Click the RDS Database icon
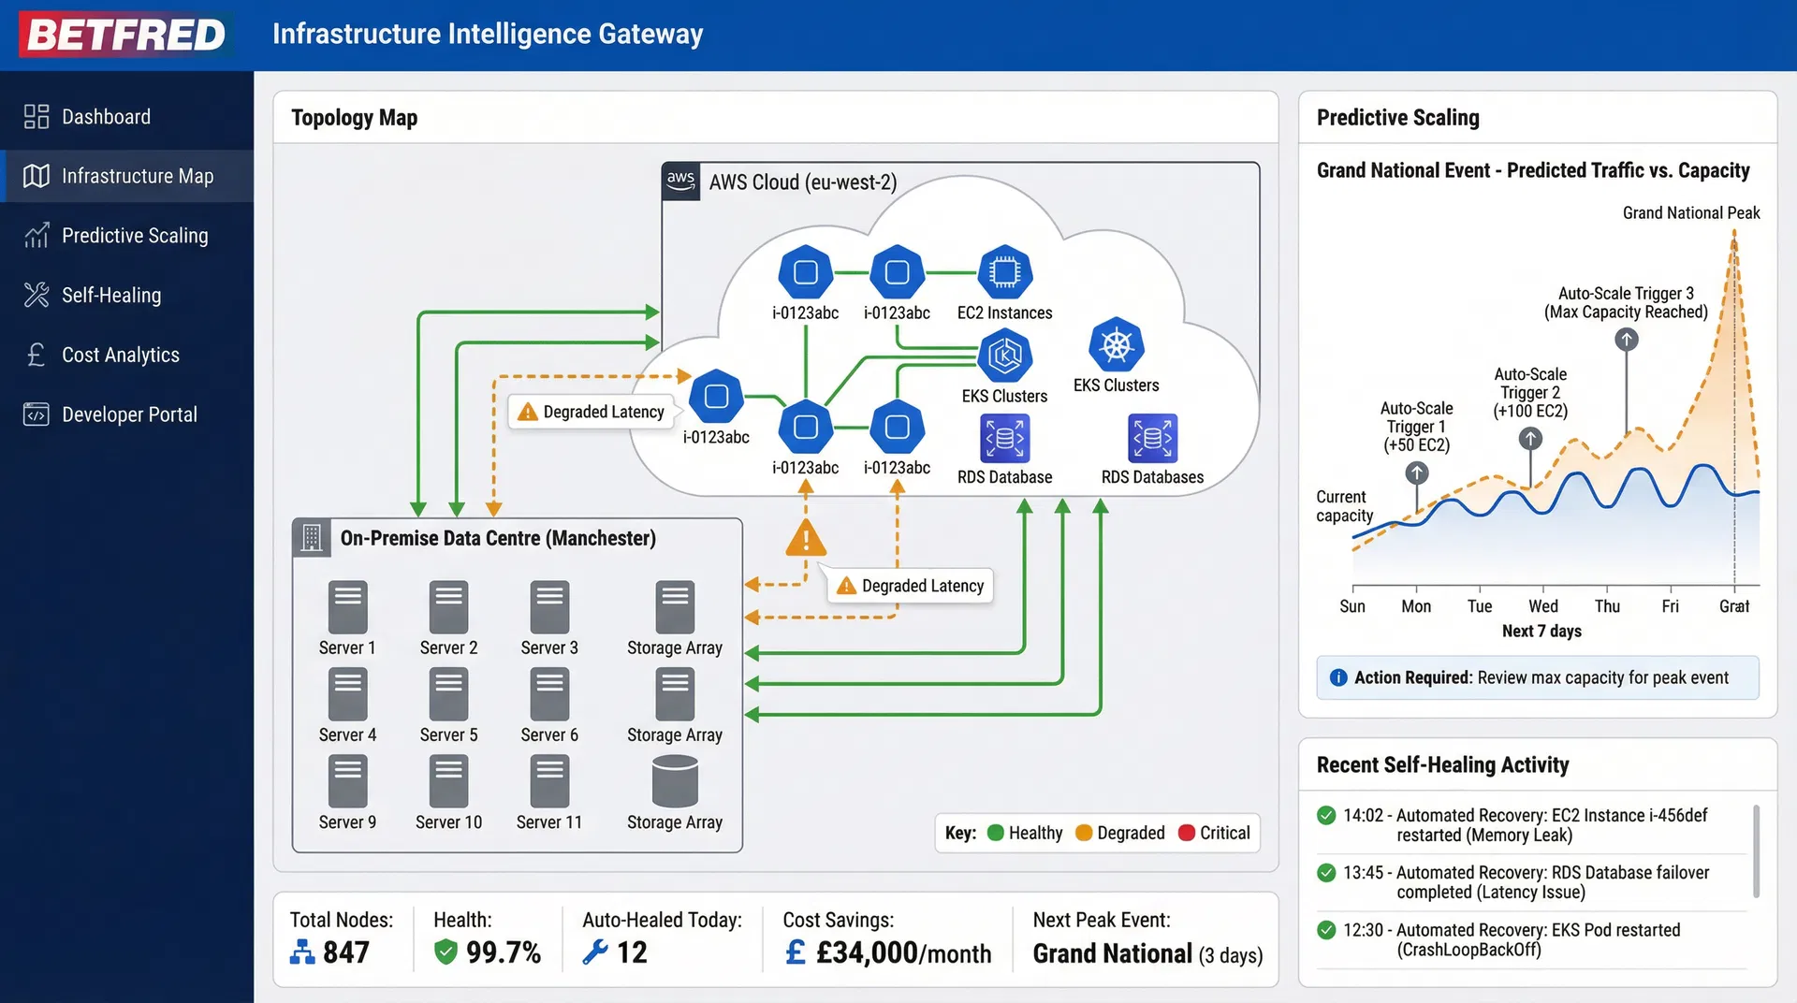 coord(1004,437)
